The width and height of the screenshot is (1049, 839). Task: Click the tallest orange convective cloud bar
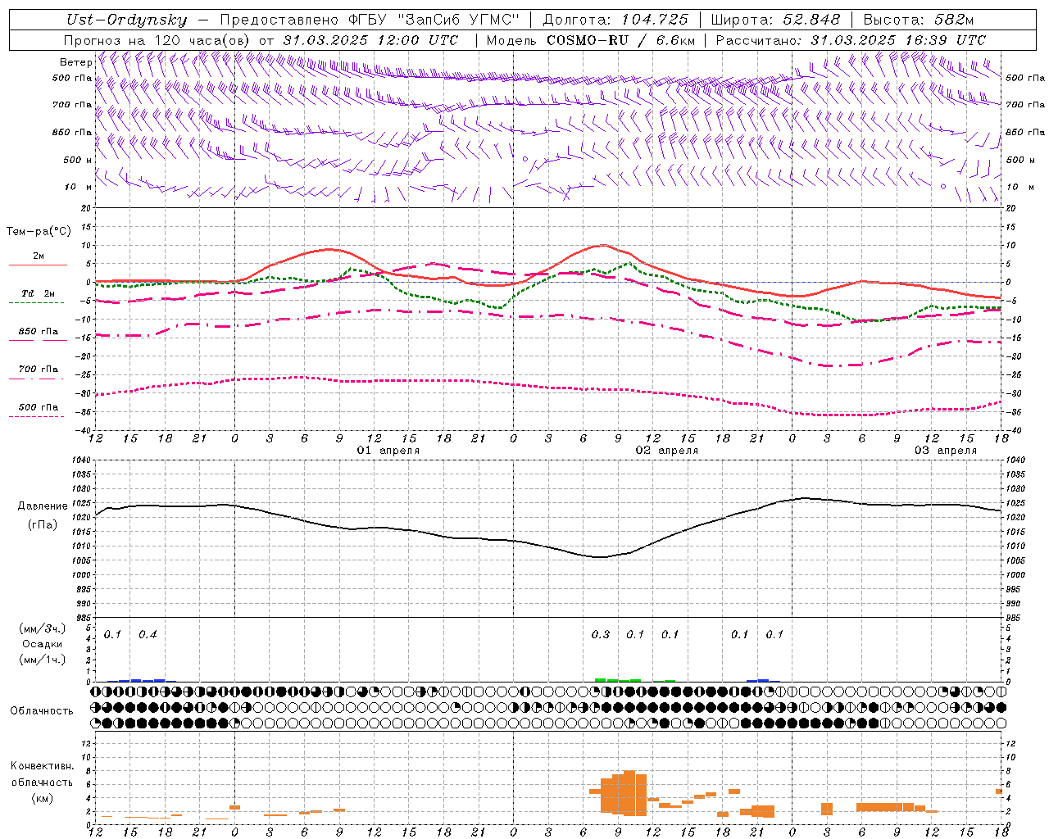coord(629,793)
